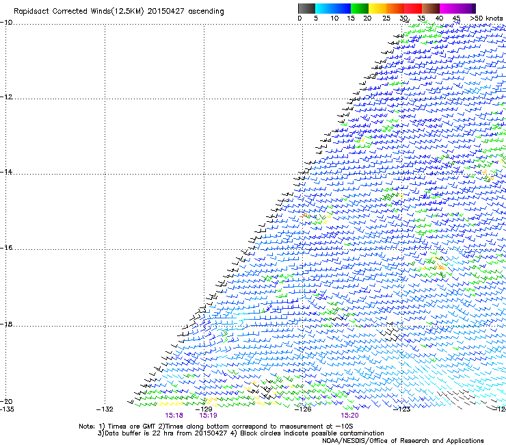The image size is (506, 445).
Task: Click the -135 longitude axis label
Action: click(7, 409)
